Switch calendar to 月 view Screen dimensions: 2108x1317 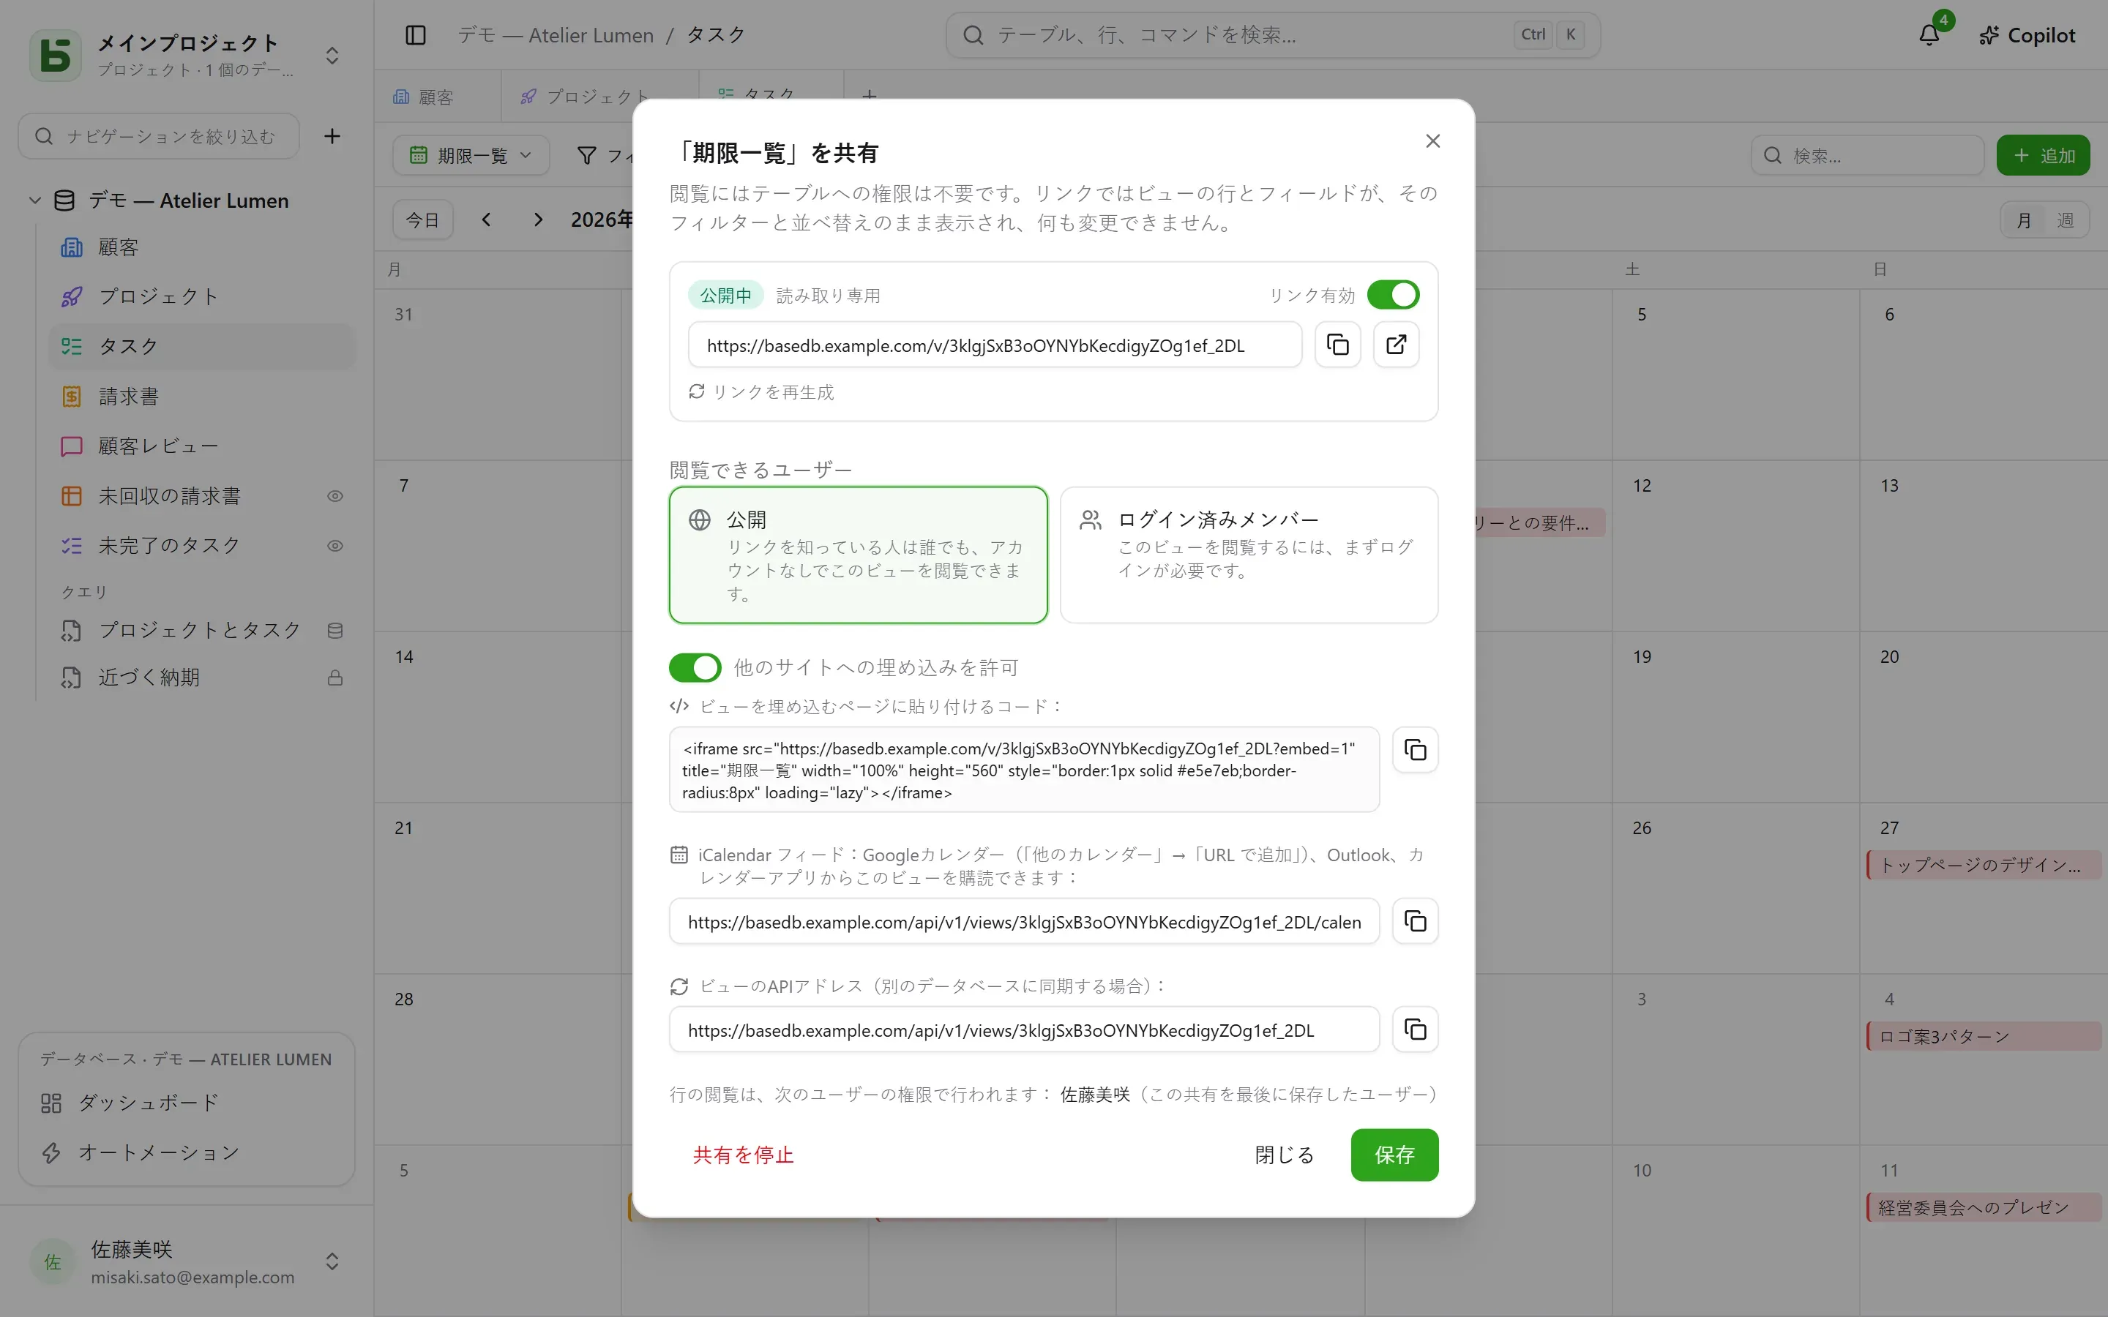click(2025, 220)
